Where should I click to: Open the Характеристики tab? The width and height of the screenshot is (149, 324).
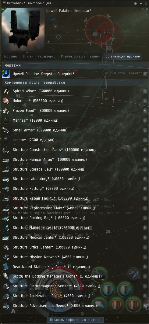pyautogui.click(x=47, y=57)
